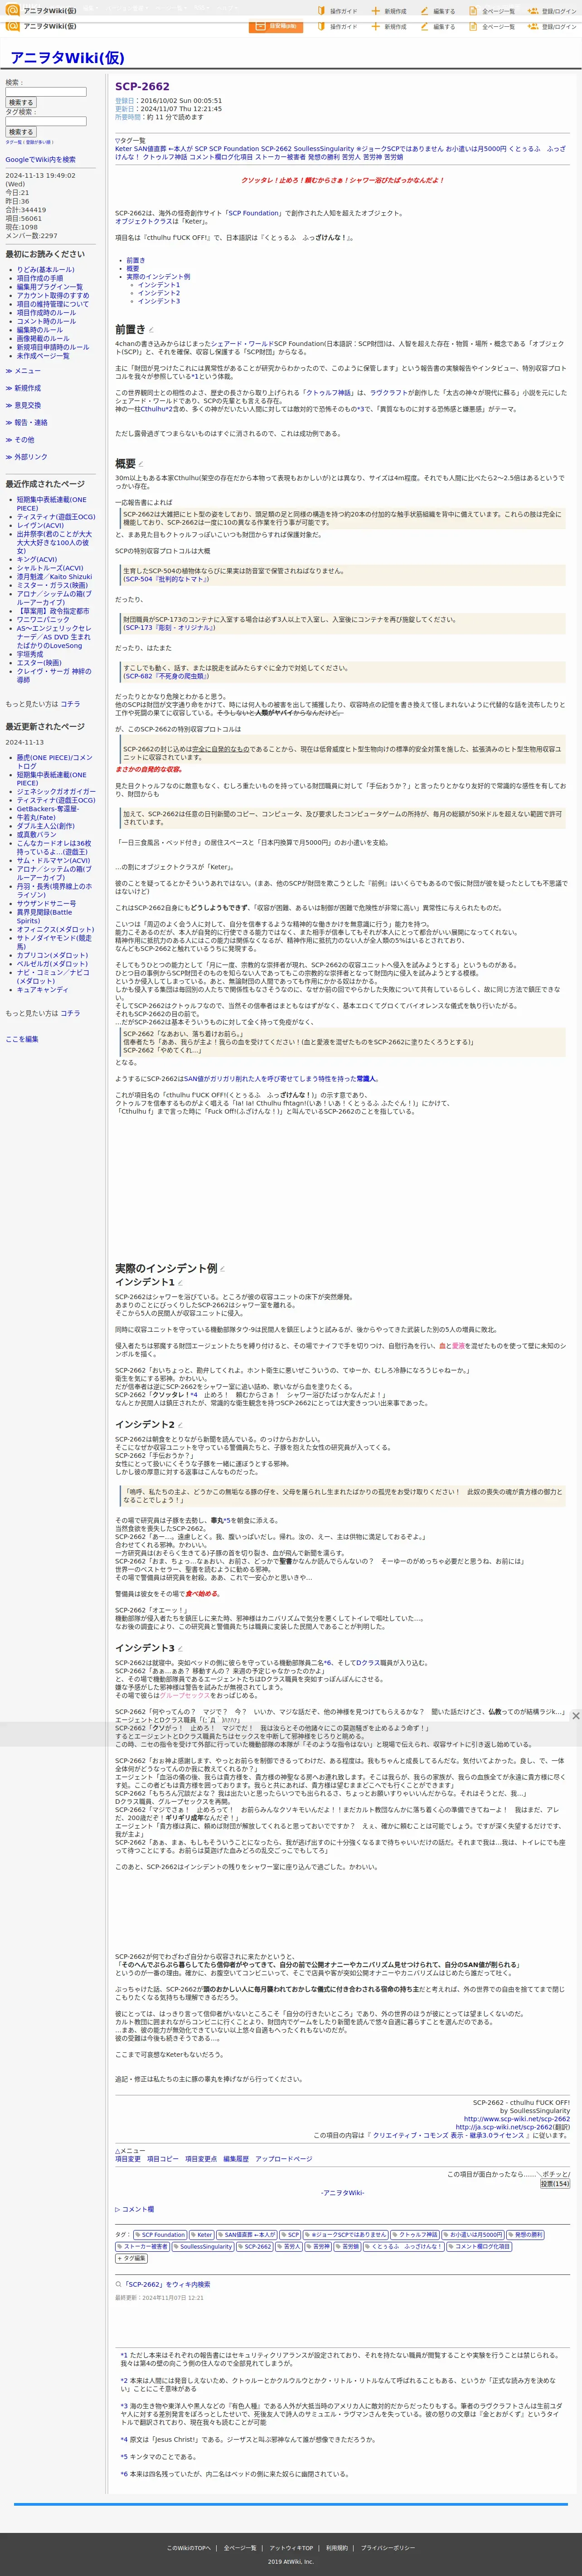Open the -アニヲタWiki- center link

pyautogui.click(x=343, y=2193)
